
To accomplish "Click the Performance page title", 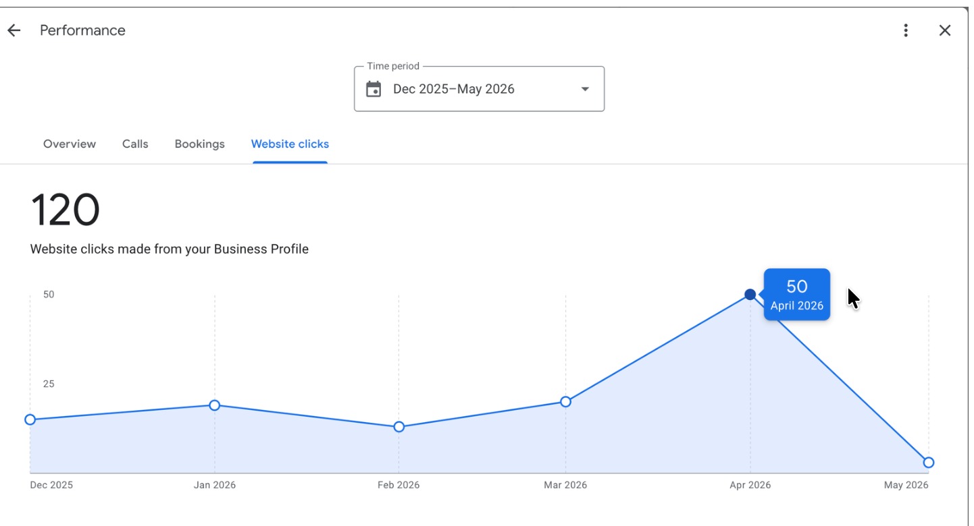I will [x=82, y=30].
